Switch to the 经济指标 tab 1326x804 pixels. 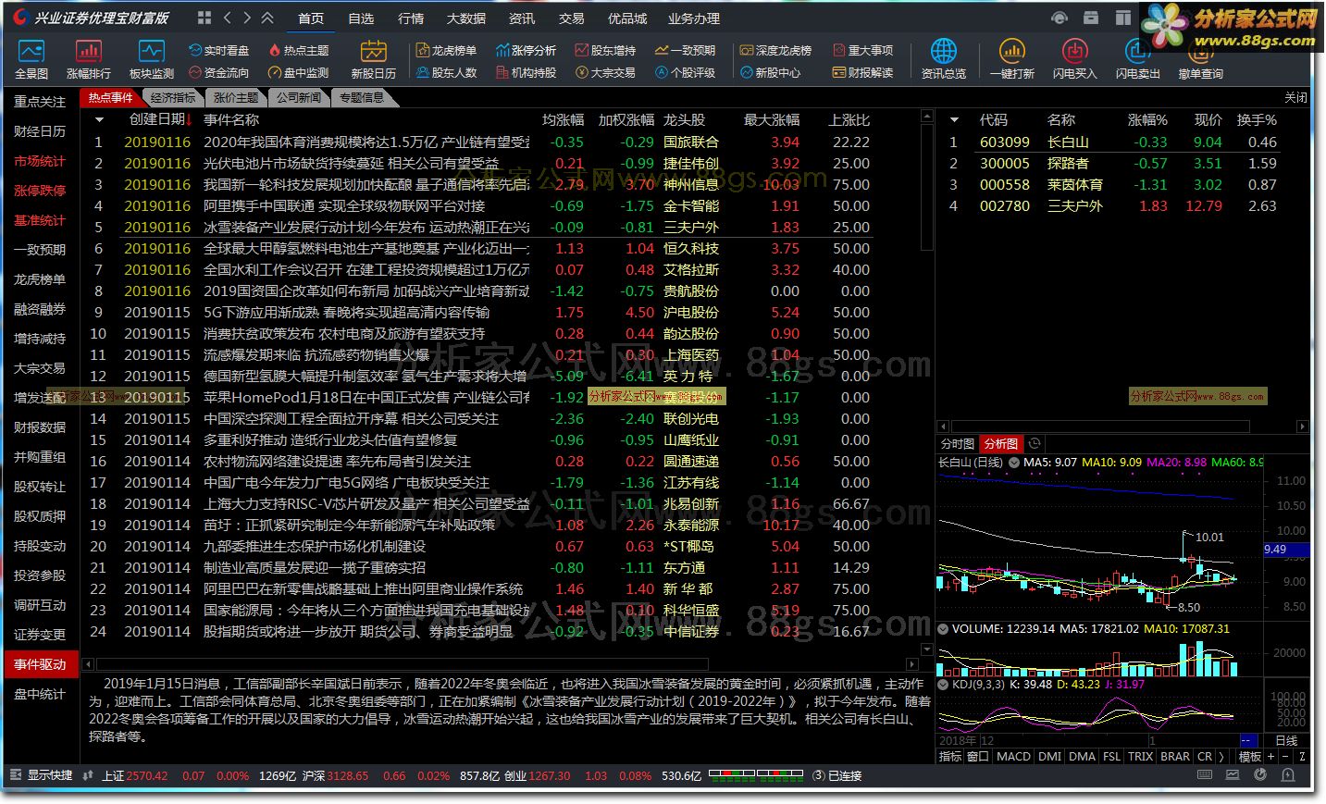click(173, 97)
